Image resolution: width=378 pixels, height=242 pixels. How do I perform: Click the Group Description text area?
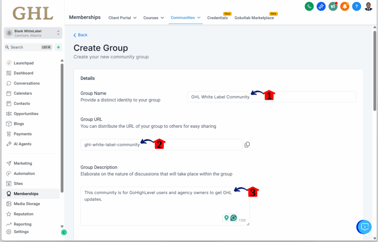point(165,206)
